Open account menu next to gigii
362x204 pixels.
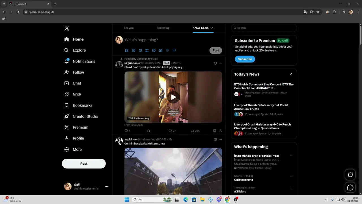pyautogui.click(x=107, y=186)
